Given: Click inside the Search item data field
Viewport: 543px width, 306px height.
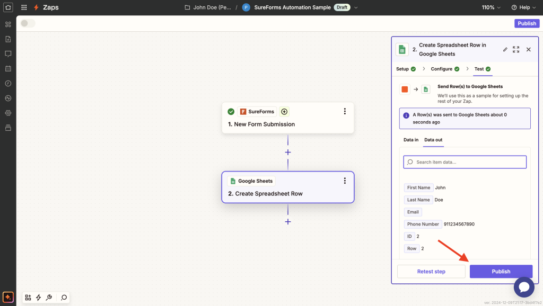Looking at the screenshot, I should coord(465,161).
